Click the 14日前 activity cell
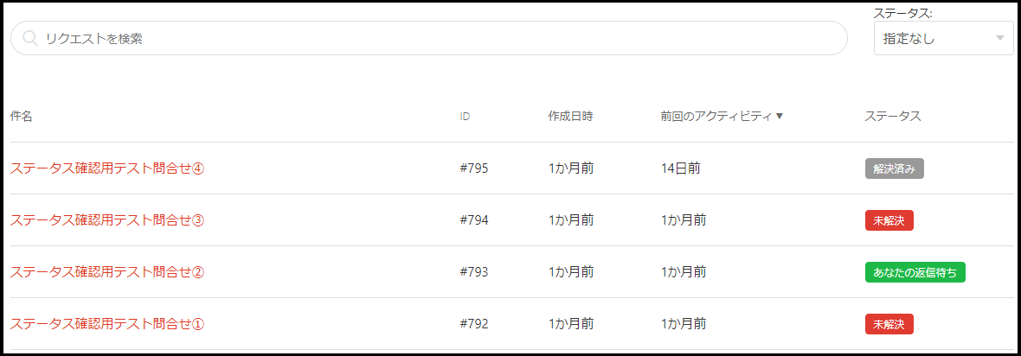Image resolution: width=1021 pixels, height=356 pixels. pos(680,168)
